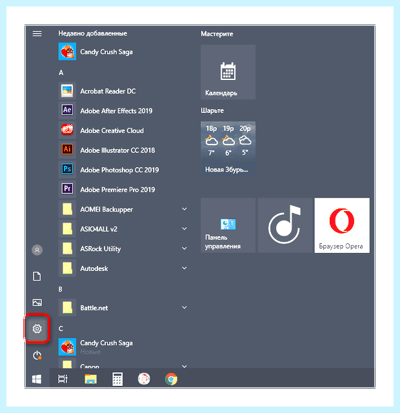400x413 pixels.
Task: Open the weather tile for Новая Збурь...
Action: [x=228, y=148]
